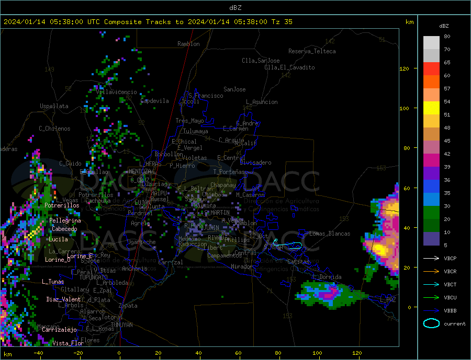This screenshot has width=471, height=360.
Task: Click the Carrizal label
Action: (170, 262)
